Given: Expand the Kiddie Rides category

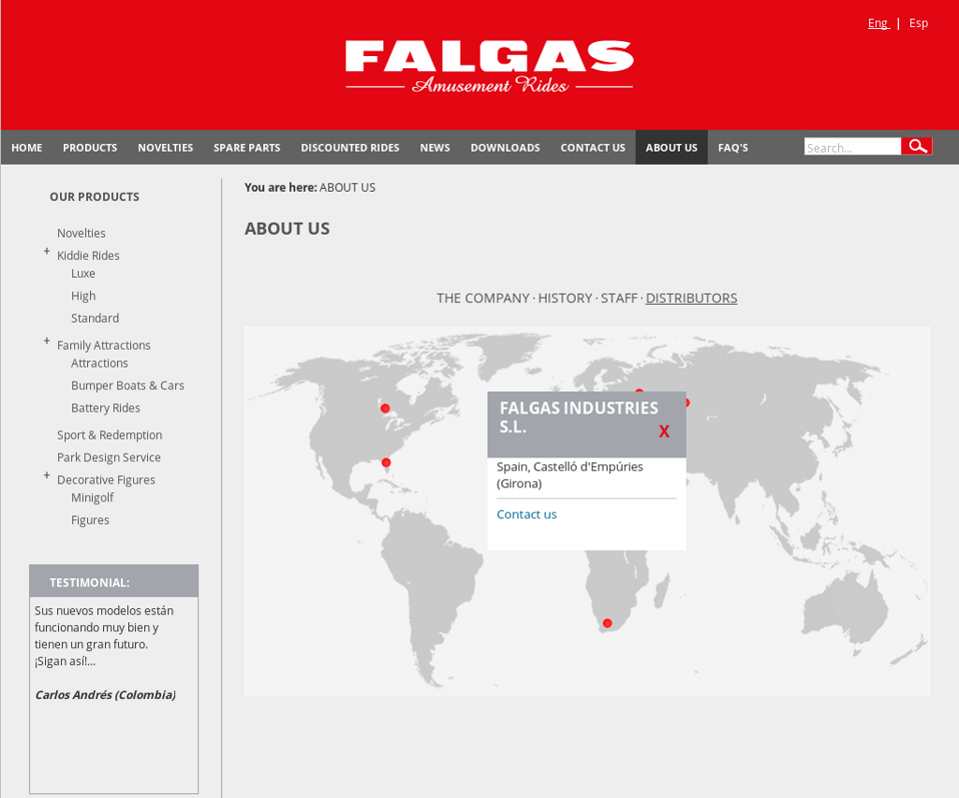Looking at the screenshot, I should pyautogui.click(x=47, y=252).
